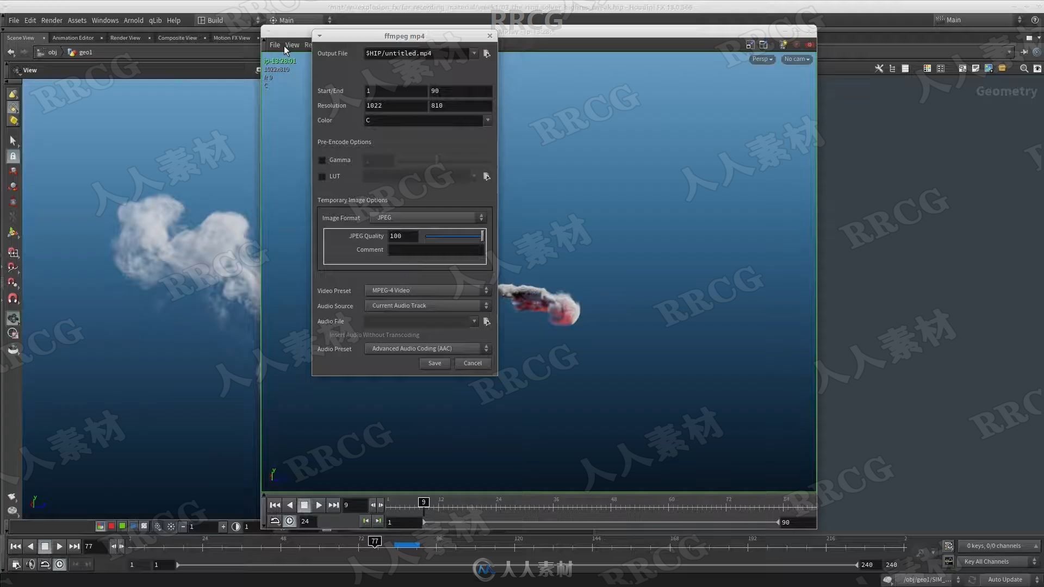Click Cancel button in ffmpeg dialog

point(472,363)
